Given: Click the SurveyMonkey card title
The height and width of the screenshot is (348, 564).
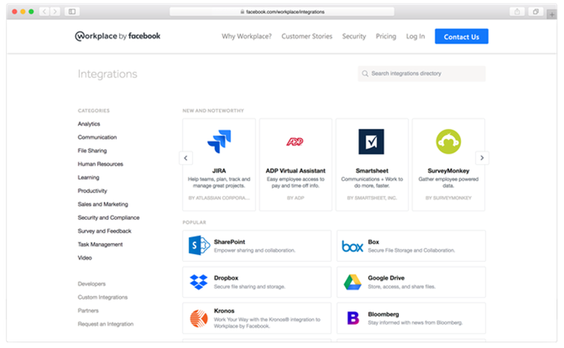Looking at the screenshot, I should [448, 171].
